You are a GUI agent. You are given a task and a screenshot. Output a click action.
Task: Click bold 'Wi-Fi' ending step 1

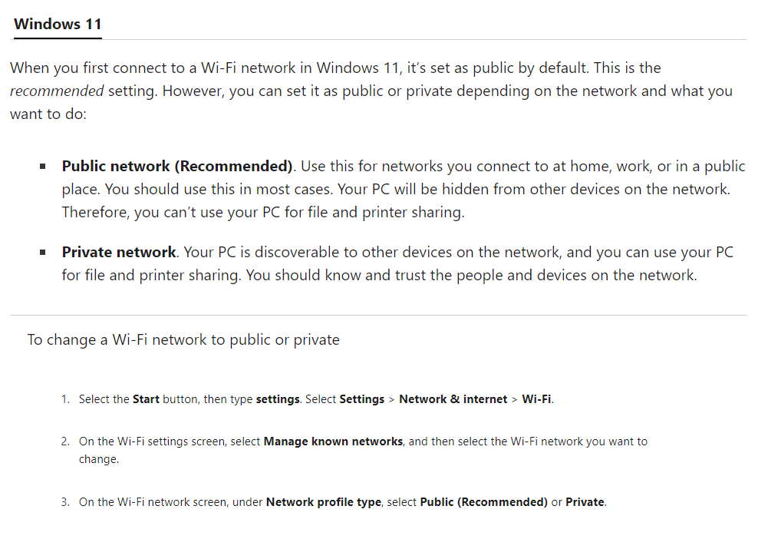click(x=536, y=399)
